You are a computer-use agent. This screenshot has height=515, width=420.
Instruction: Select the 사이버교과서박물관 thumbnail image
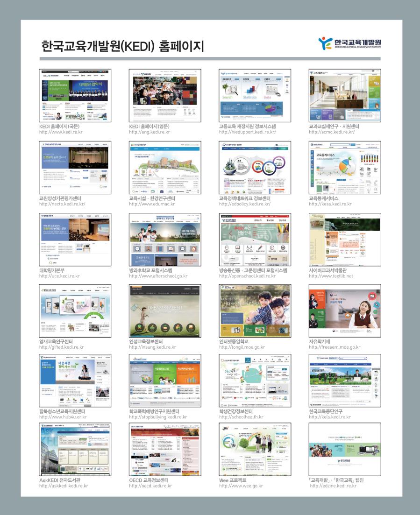(345, 240)
